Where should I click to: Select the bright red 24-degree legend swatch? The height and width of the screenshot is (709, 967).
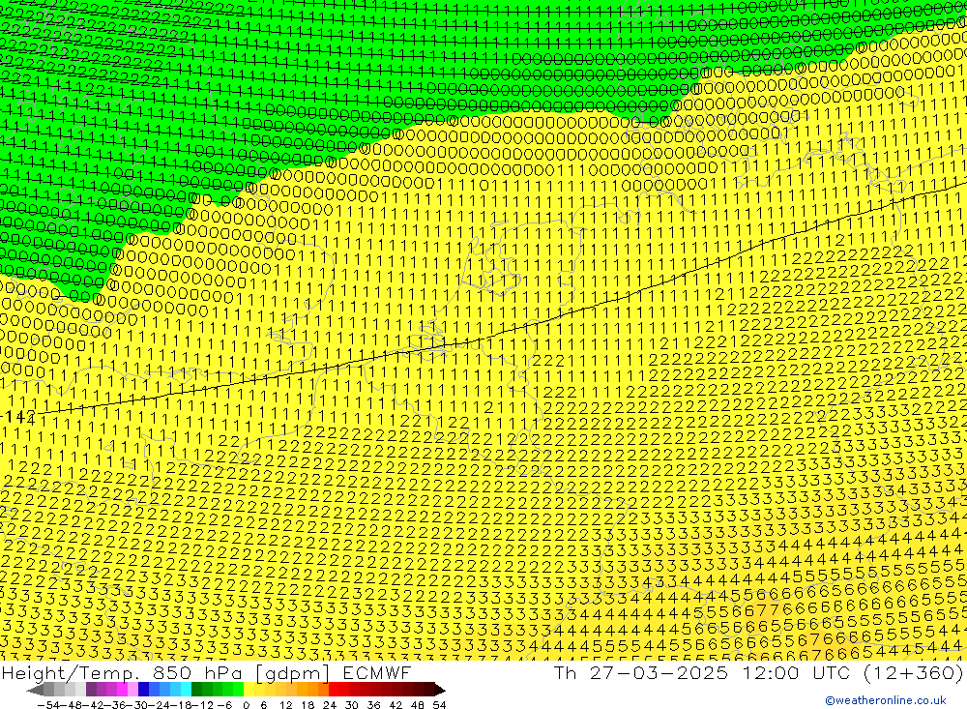334,690
